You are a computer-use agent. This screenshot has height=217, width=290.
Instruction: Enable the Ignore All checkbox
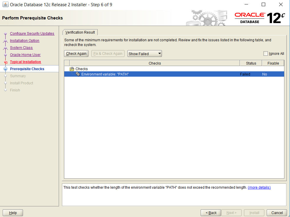(x=266, y=54)
